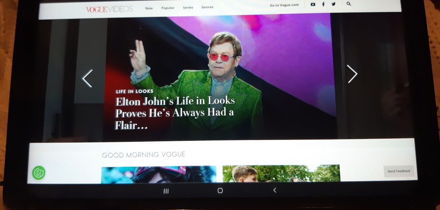
Task: Click the Go to Vogue.com link
Action: point(284,5)
